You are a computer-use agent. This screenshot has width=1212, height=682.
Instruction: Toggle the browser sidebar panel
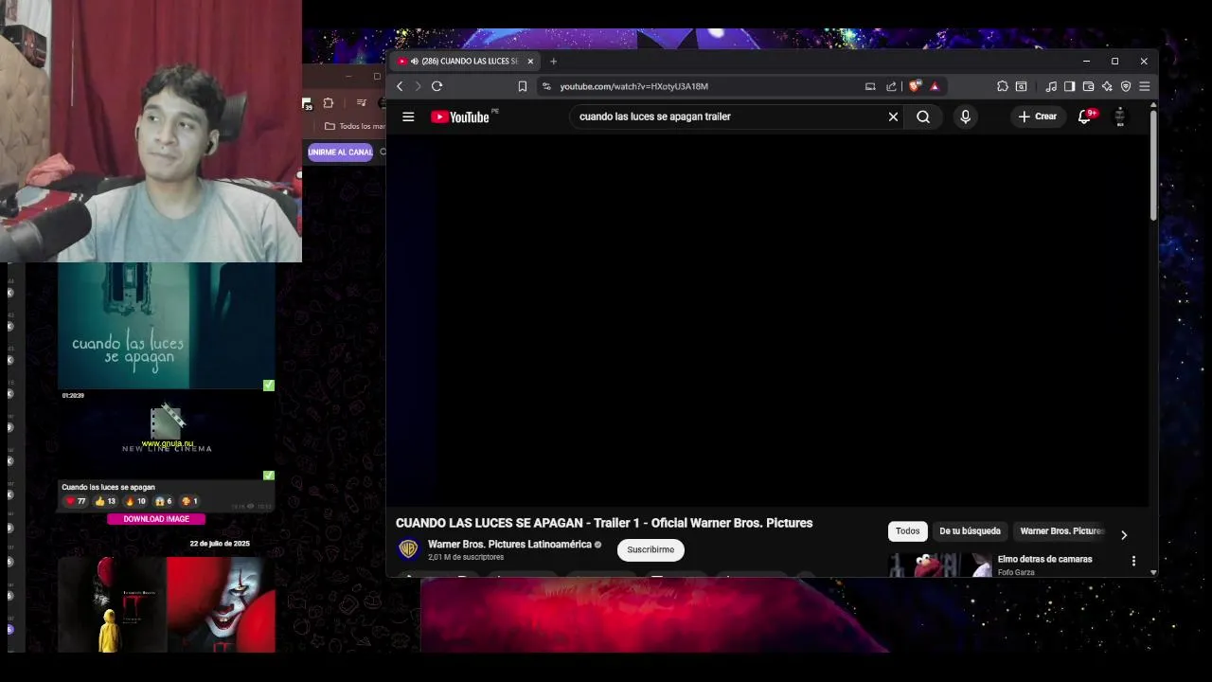click(x=1069, y=86)
